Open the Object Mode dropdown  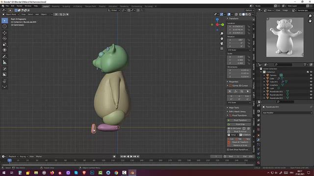point(11,14)
